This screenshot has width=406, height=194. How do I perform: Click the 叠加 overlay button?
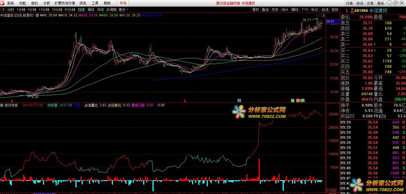pos(265,10)
